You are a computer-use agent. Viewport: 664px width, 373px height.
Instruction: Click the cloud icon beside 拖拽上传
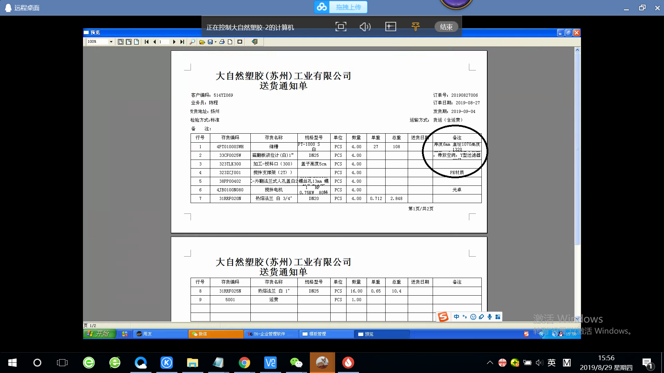click(322, 7)
